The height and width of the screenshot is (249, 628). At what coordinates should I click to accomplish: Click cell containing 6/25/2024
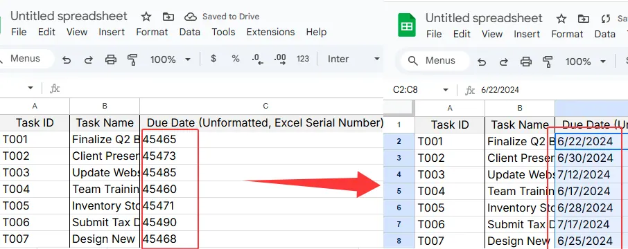pos(591,241)
